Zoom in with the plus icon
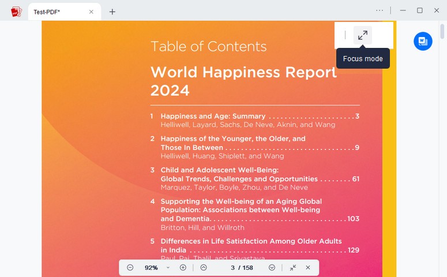Screen dimensions: 447x277 (183, 268)
